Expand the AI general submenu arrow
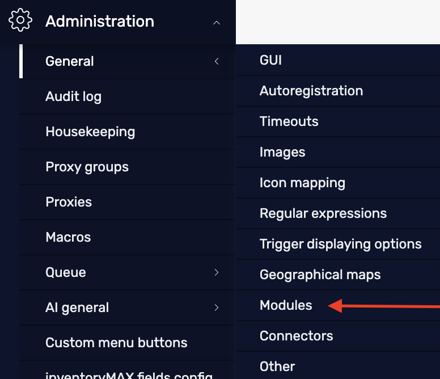Image resolution: width=440 pixels, height=379 pixels. coord(217,308)
